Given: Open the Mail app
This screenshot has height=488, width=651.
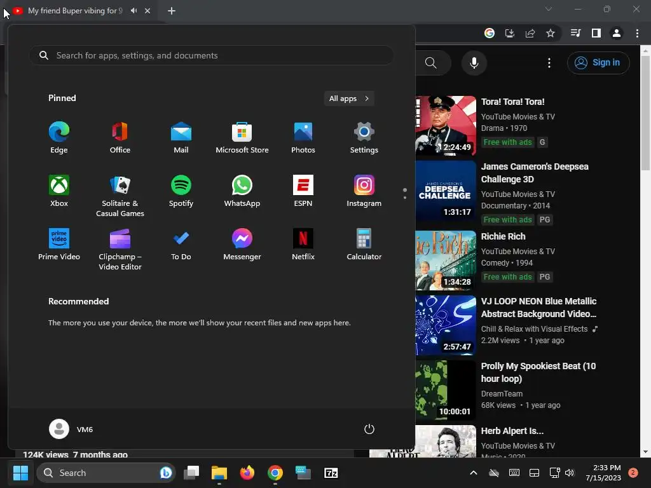Looking at the screenshot, I should coord(181,137).
